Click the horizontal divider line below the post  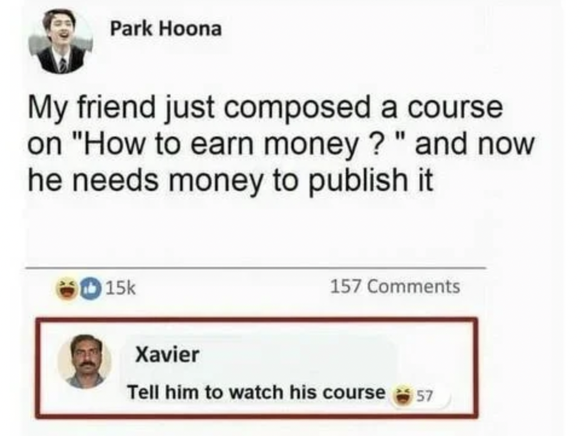pyautogui.click(x=256, y=268)
